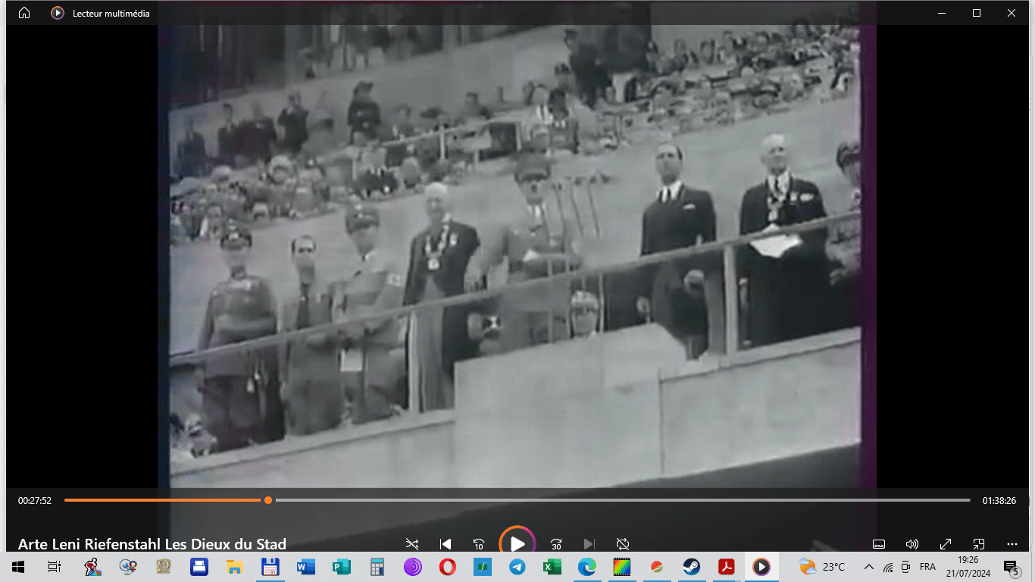Open File Explorer from taskbar

point(235,566)
